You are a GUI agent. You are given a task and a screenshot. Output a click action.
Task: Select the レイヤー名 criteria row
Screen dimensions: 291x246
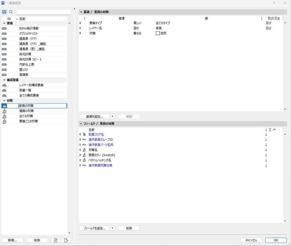point(181,28)
